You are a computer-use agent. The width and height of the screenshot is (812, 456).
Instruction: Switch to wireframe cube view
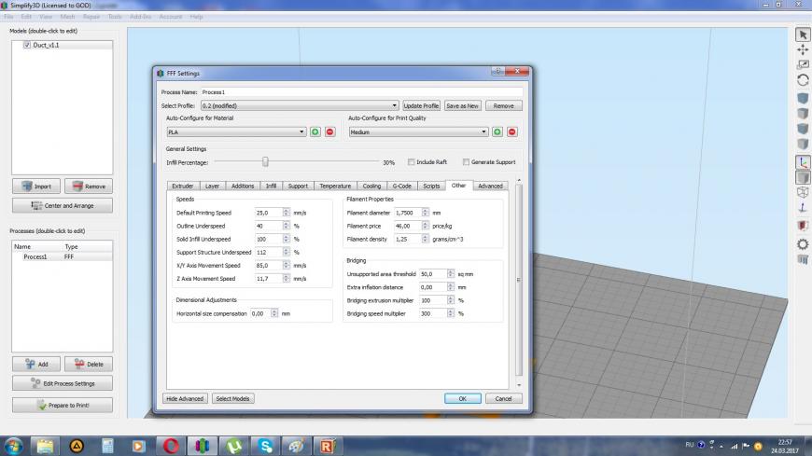(x=803, y=192)
